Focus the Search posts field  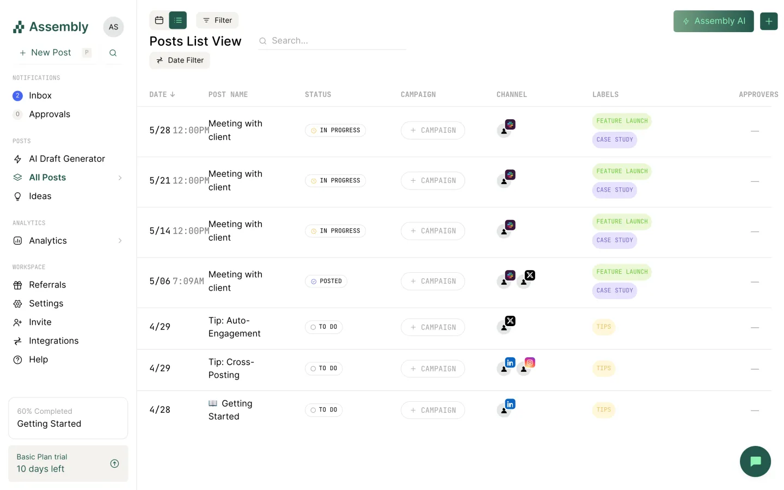coord(332,41)
